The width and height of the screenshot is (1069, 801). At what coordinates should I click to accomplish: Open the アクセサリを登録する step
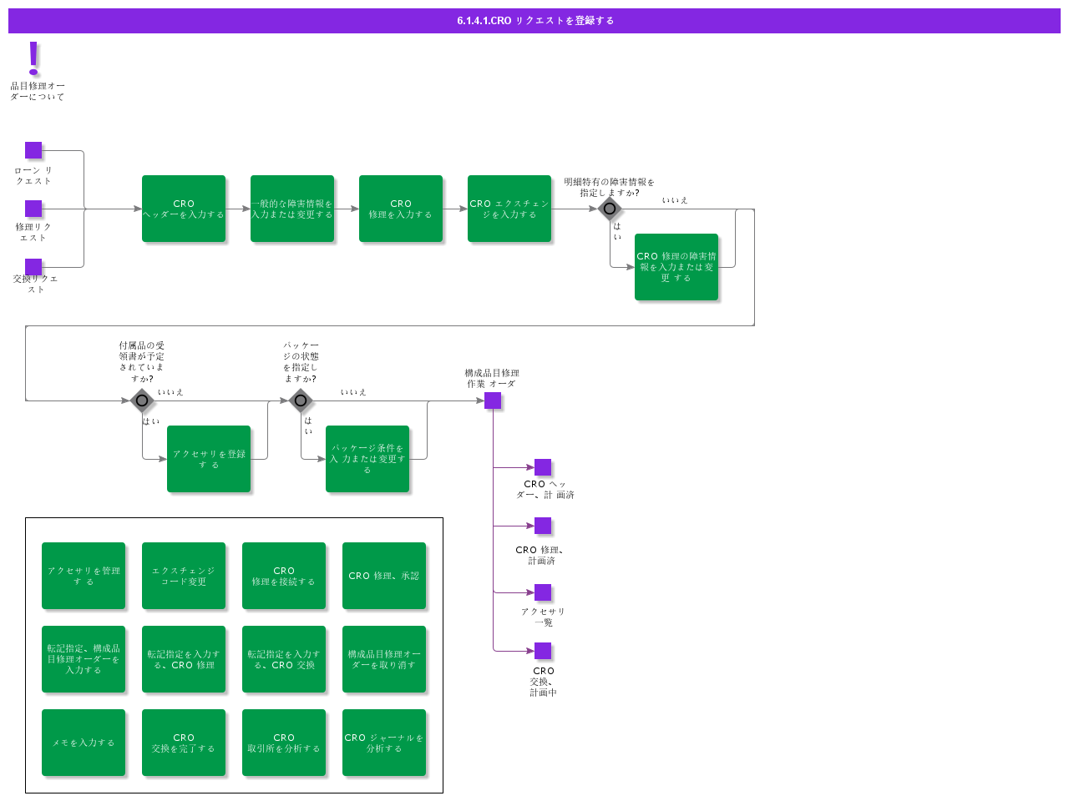[209, 459]
